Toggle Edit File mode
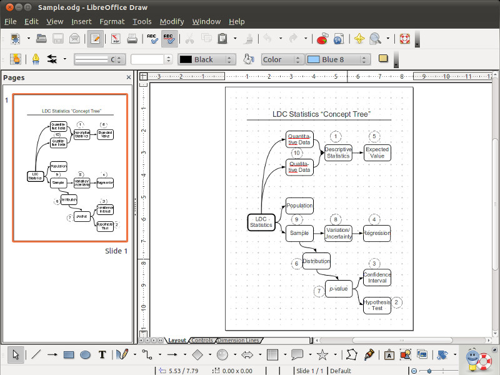 (x=95, y=39)
